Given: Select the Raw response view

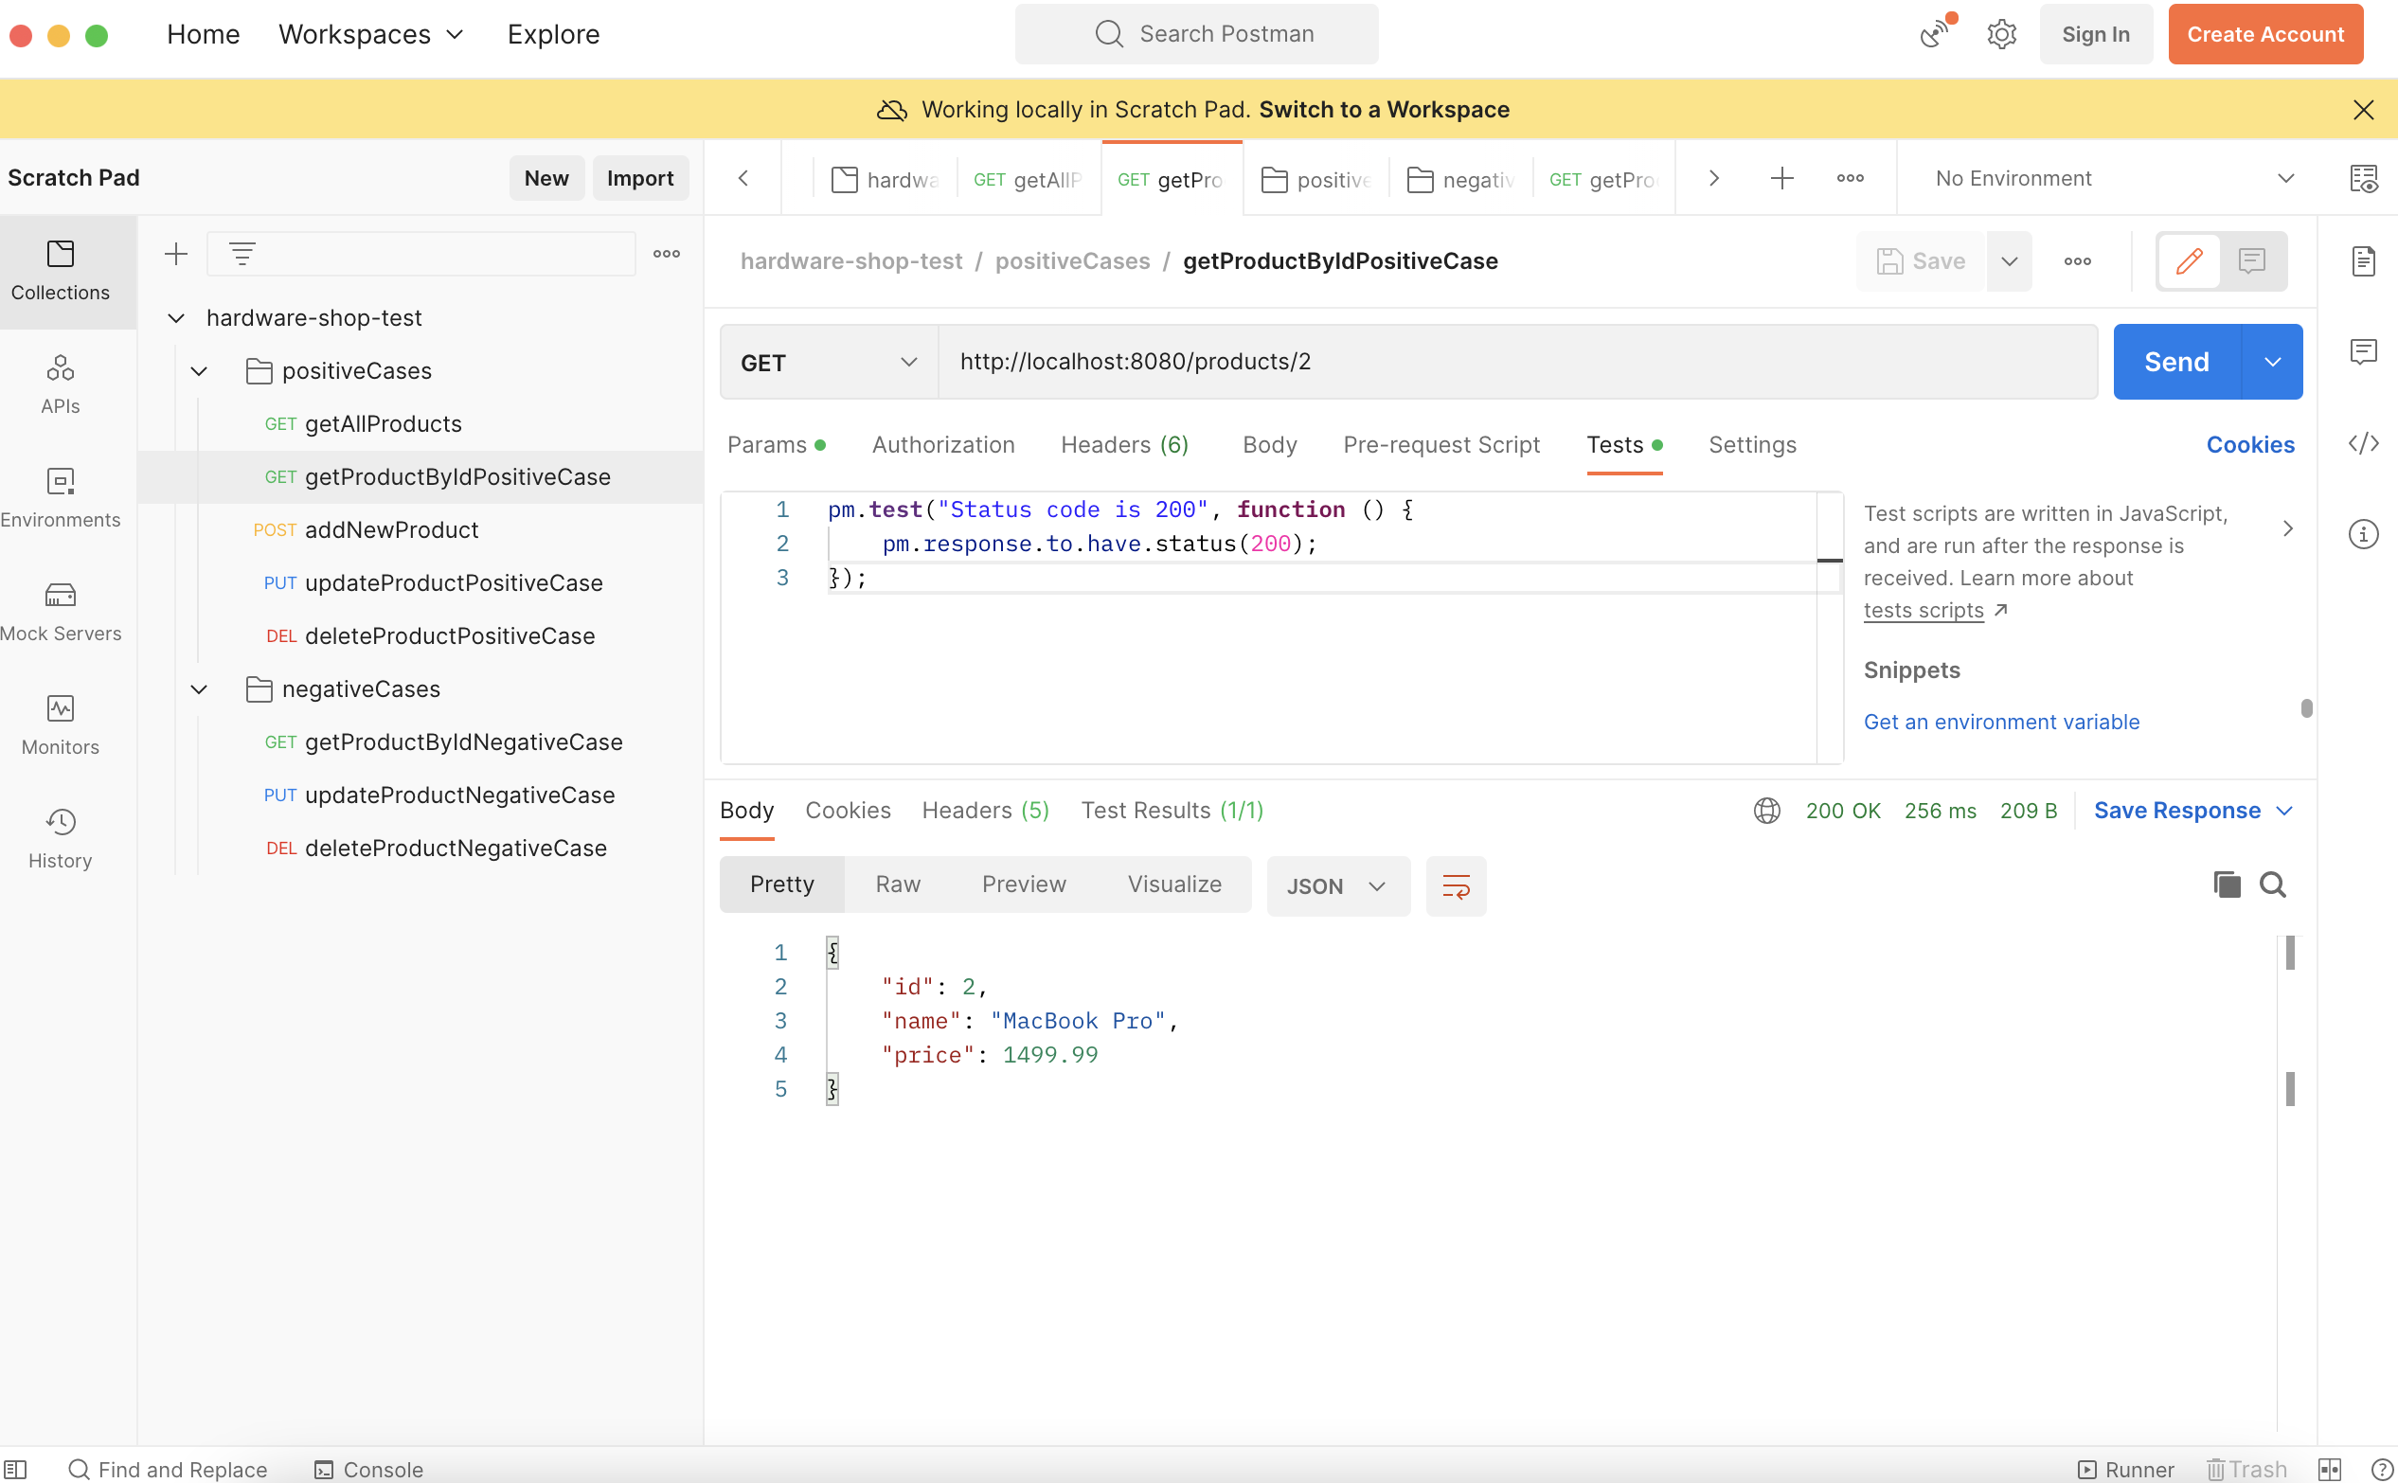Looking at the screenshot, I should pos(898,884).
